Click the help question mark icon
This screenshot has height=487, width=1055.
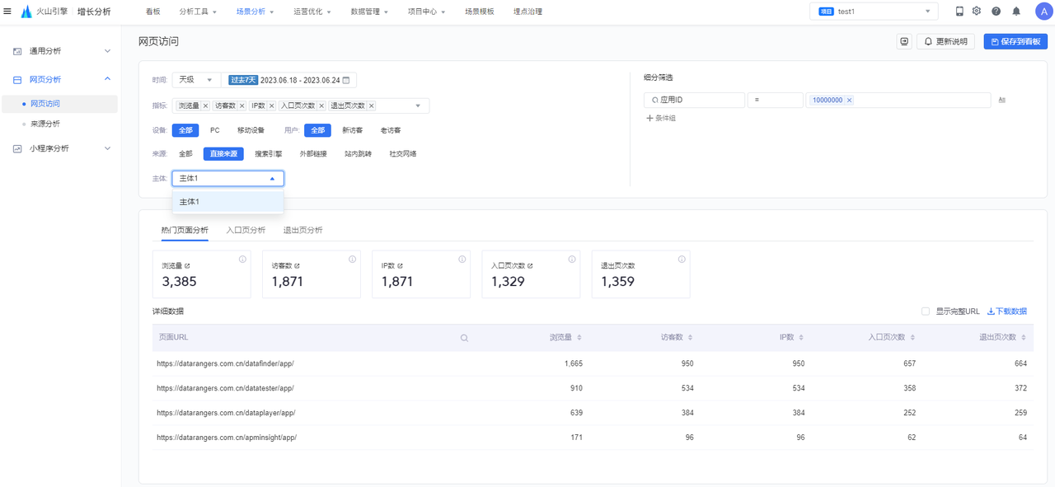click(996, 12)
